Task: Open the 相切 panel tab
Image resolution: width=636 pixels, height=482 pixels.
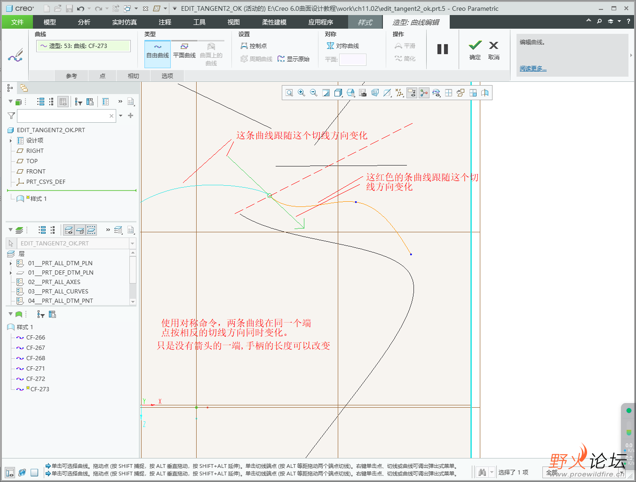Action: (134, 76)
